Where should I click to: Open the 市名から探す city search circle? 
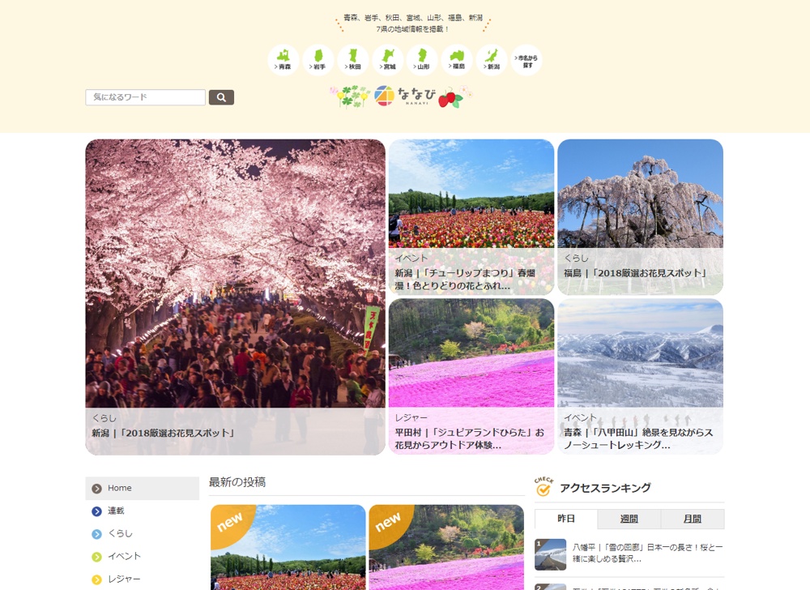pos(526,60)
